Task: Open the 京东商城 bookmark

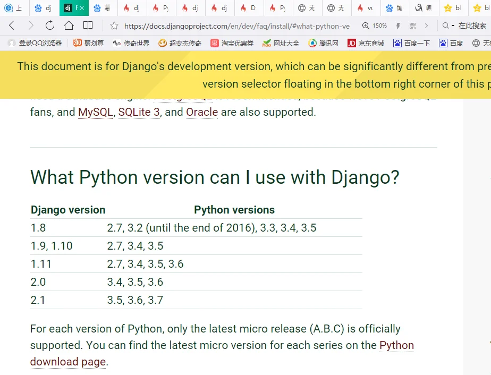Action: pos(366,43)
